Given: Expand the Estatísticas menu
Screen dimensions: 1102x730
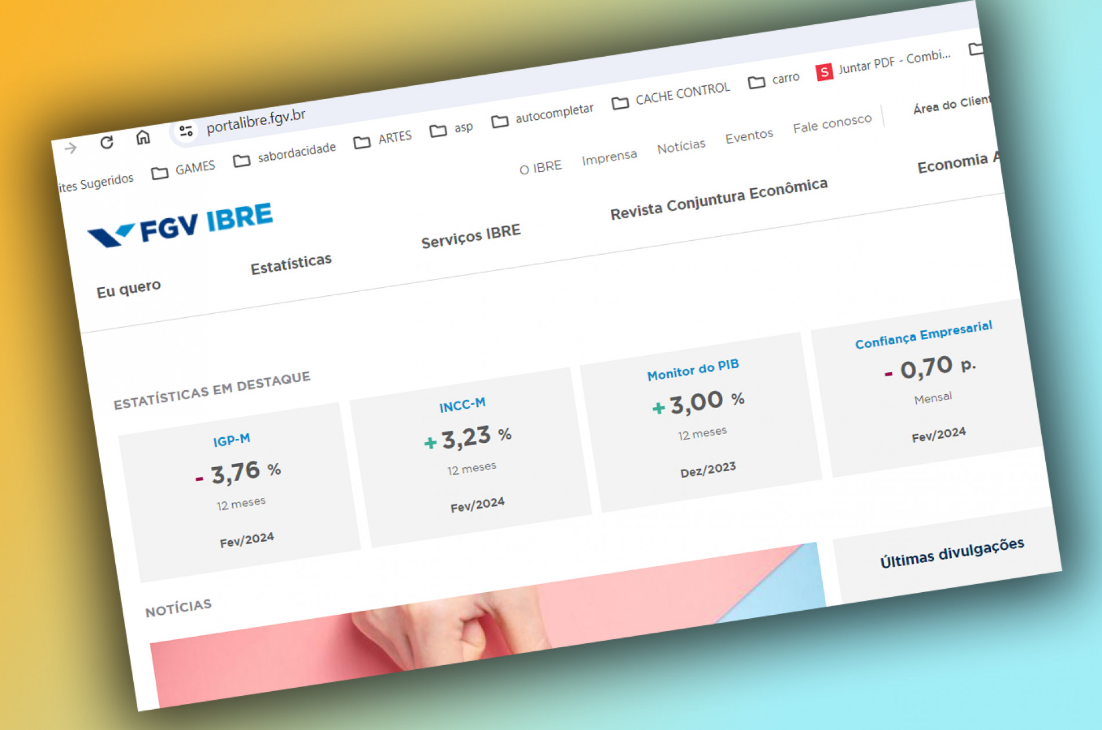Looking at the screenshot, I should point(291,264).
